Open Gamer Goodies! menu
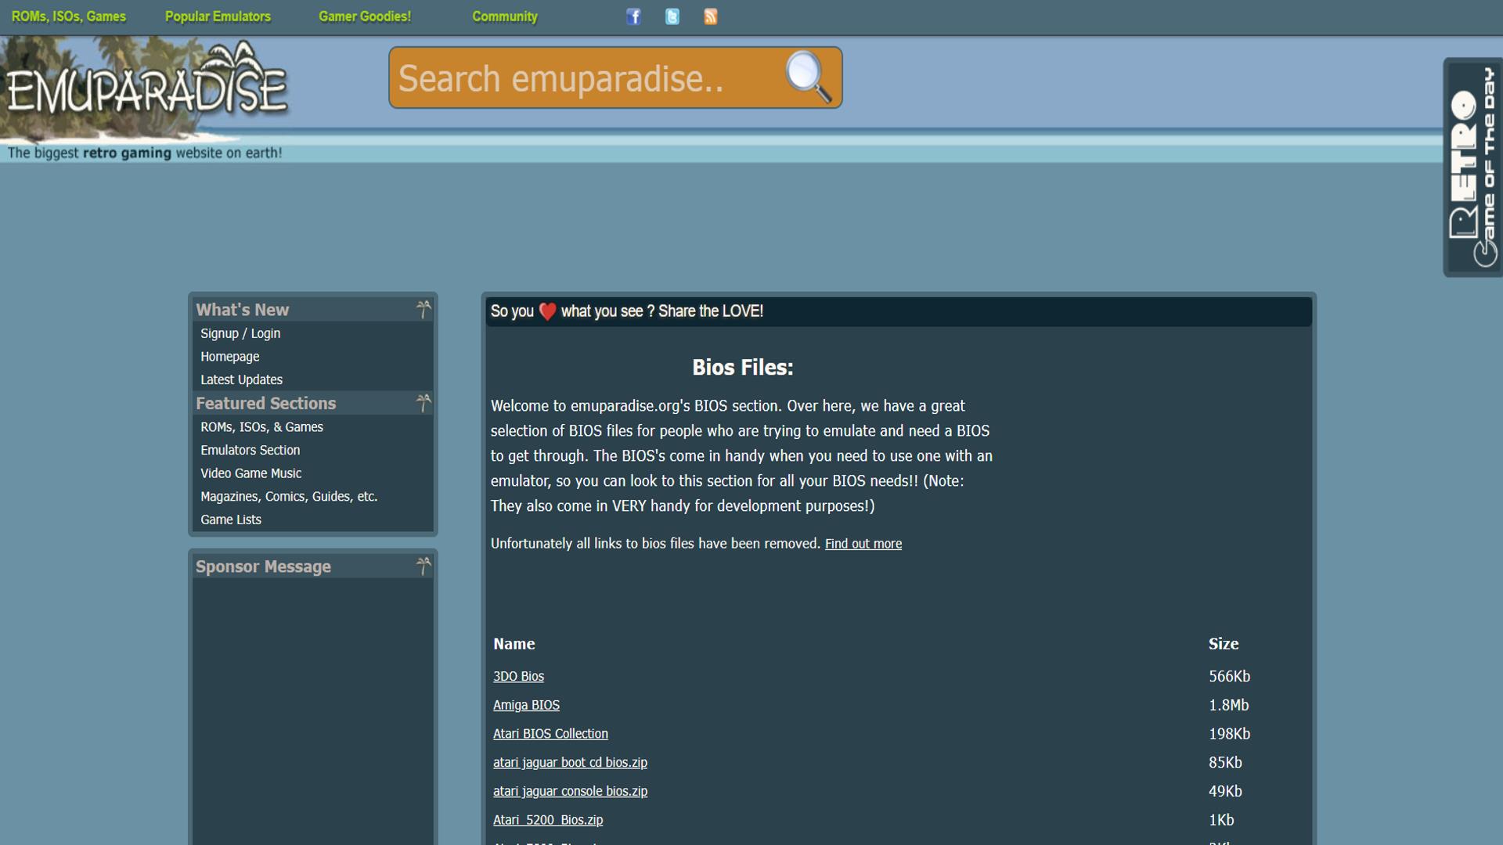 pyautogui.click(x=365, y=16)
